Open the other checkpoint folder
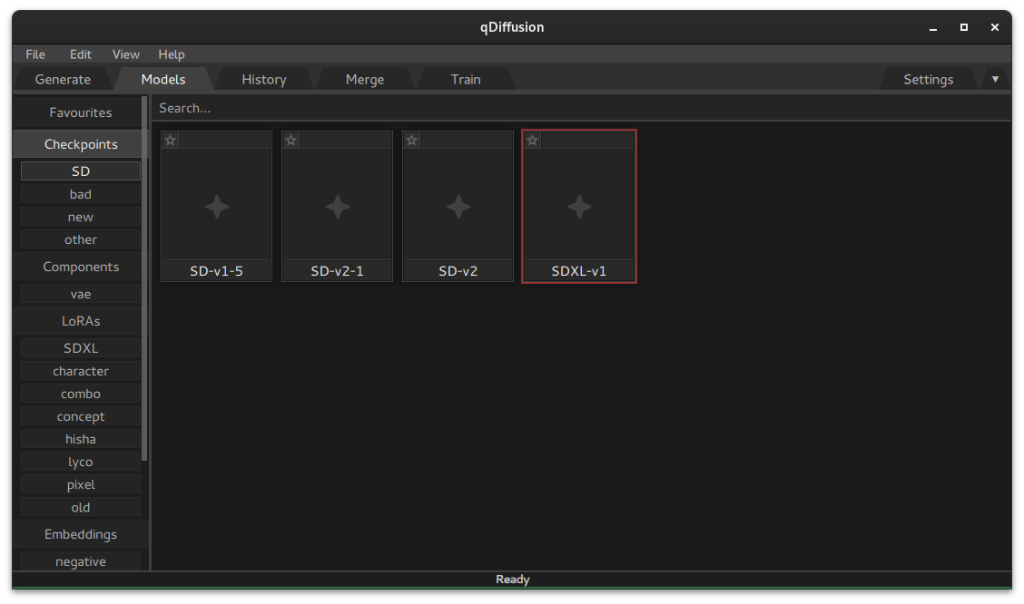Viewport: 1024px width, 604px height. (x=80, y=240)
